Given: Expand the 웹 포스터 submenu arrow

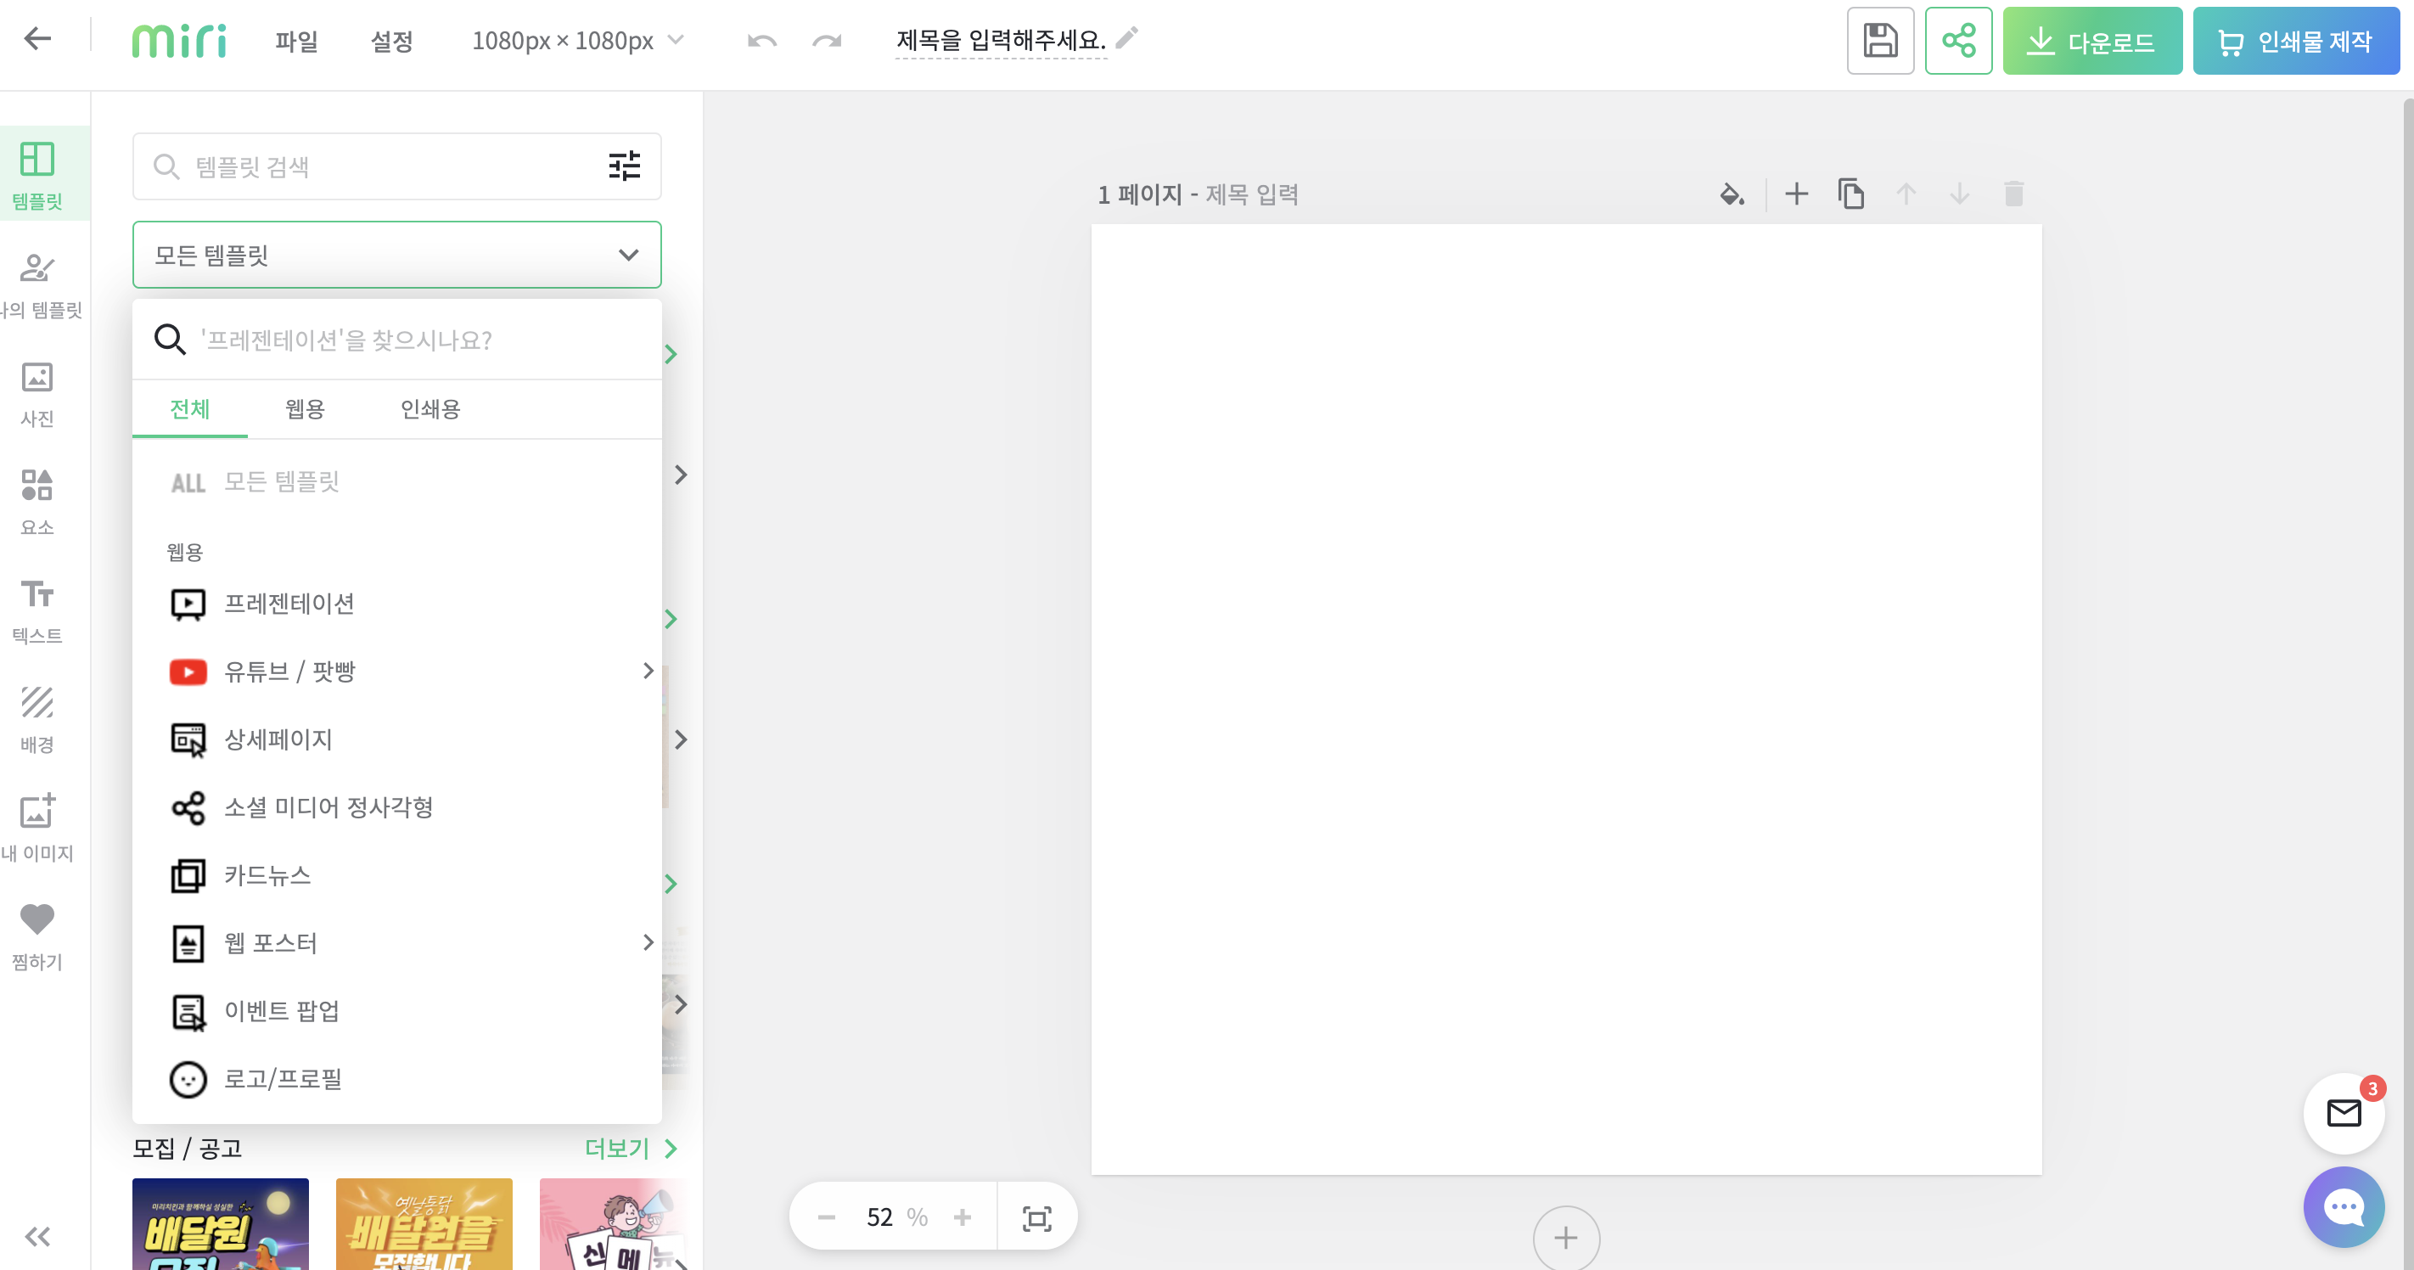Looking at the screenshot, I should click(648, 943).
